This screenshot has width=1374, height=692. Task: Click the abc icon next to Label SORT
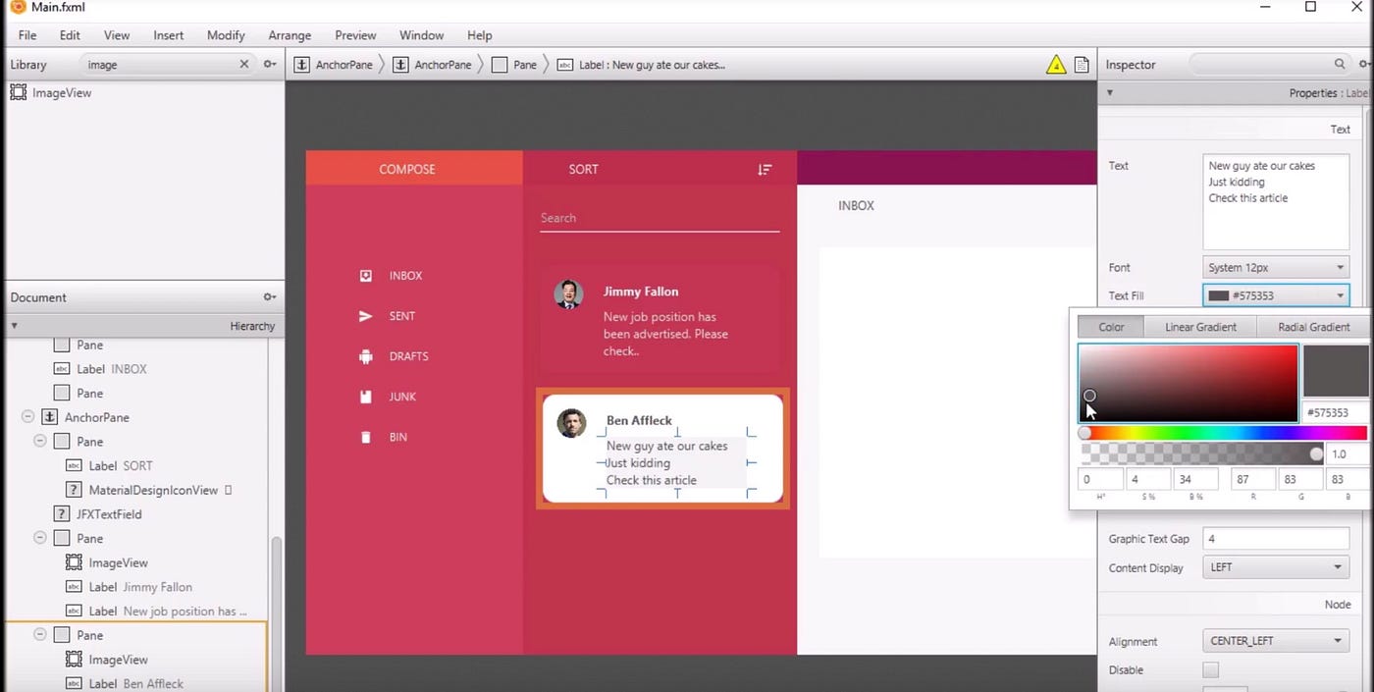tap(76, 465)
